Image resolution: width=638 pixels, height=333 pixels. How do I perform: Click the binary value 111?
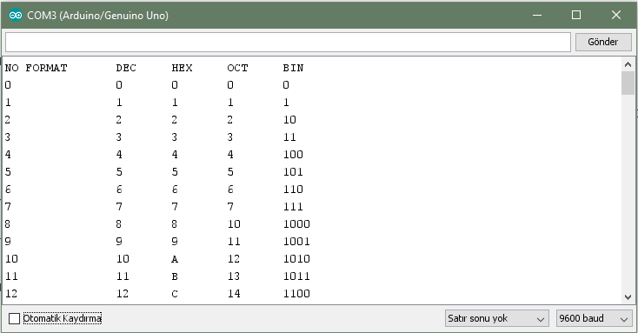(x=293, y=207)
